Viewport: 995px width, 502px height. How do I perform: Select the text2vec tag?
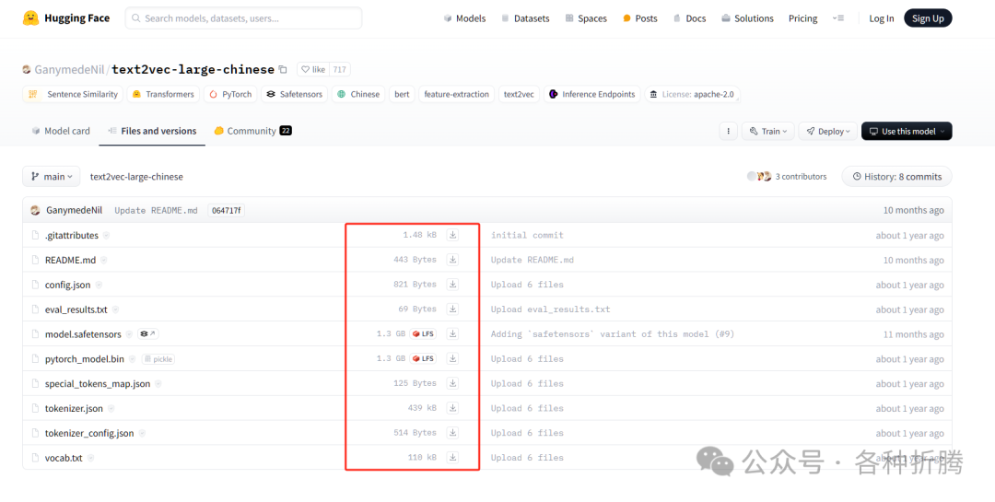click(x=519, y=94)
